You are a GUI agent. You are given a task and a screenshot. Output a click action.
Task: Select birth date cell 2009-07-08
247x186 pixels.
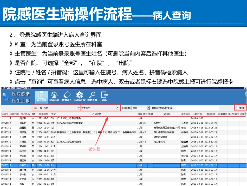pos(43,179)
